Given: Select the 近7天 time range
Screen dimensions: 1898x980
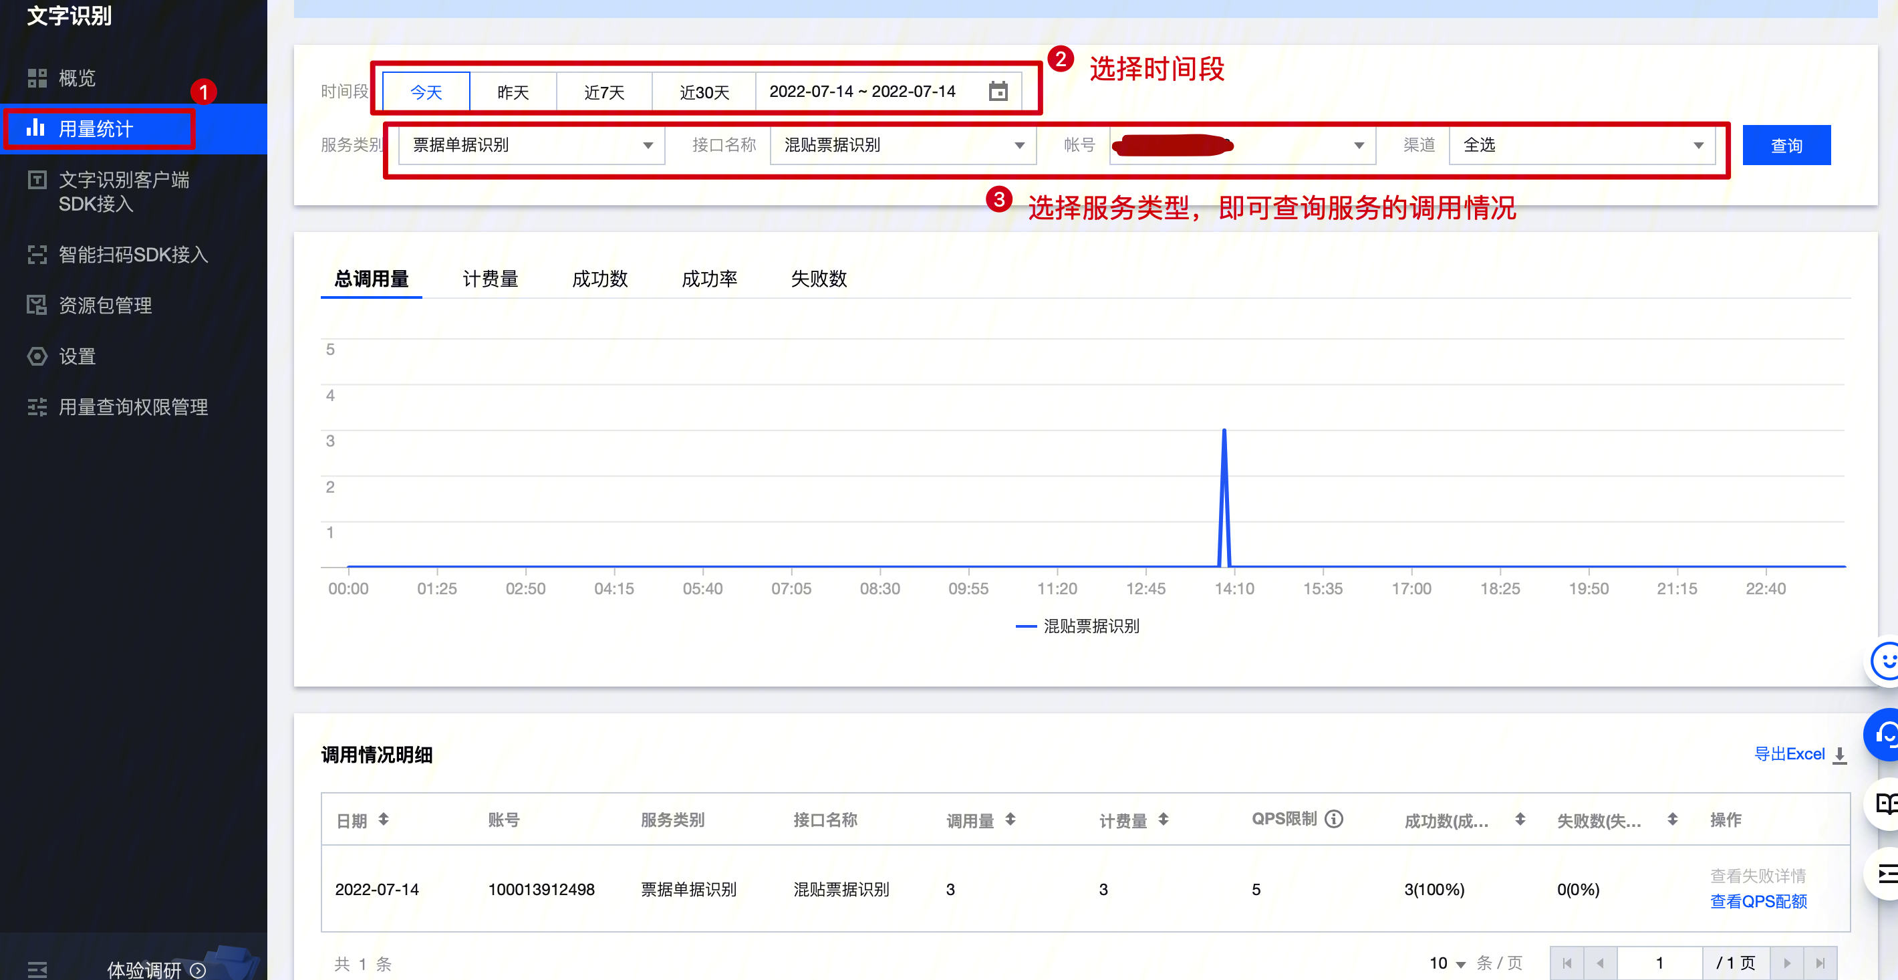Looking at the screenshot, I should click(604, 92).
